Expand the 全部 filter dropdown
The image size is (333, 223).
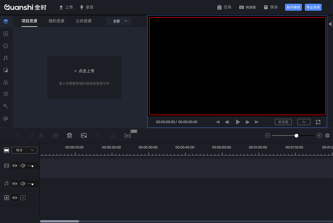[119, 21]
